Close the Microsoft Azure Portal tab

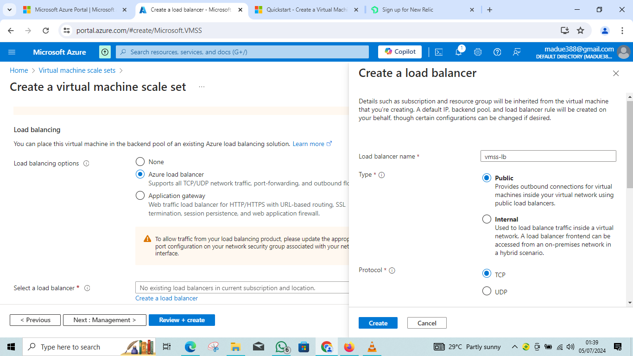125,10
